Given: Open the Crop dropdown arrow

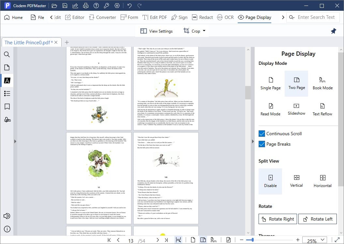Looking at the screenshot, I should click(204, 31).
